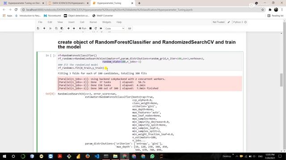
Task: Open Cortana search circle in taskbar
Action: click(13, 156)
